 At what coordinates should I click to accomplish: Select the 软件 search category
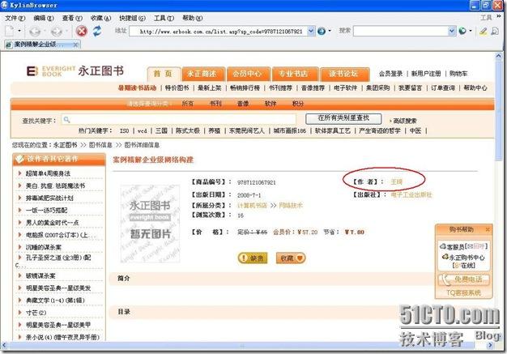271,104
